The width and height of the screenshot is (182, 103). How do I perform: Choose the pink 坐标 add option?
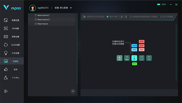click(x=142, y=50)
